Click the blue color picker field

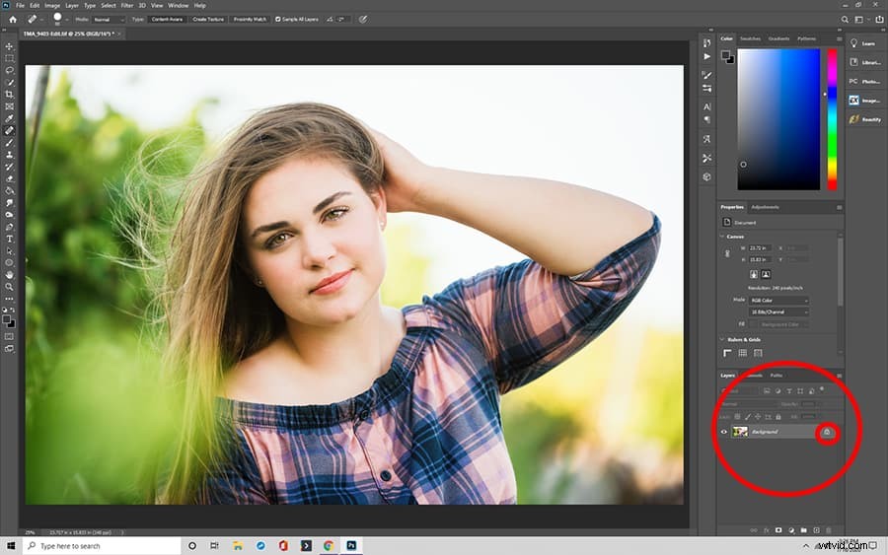tap(778, 119)
